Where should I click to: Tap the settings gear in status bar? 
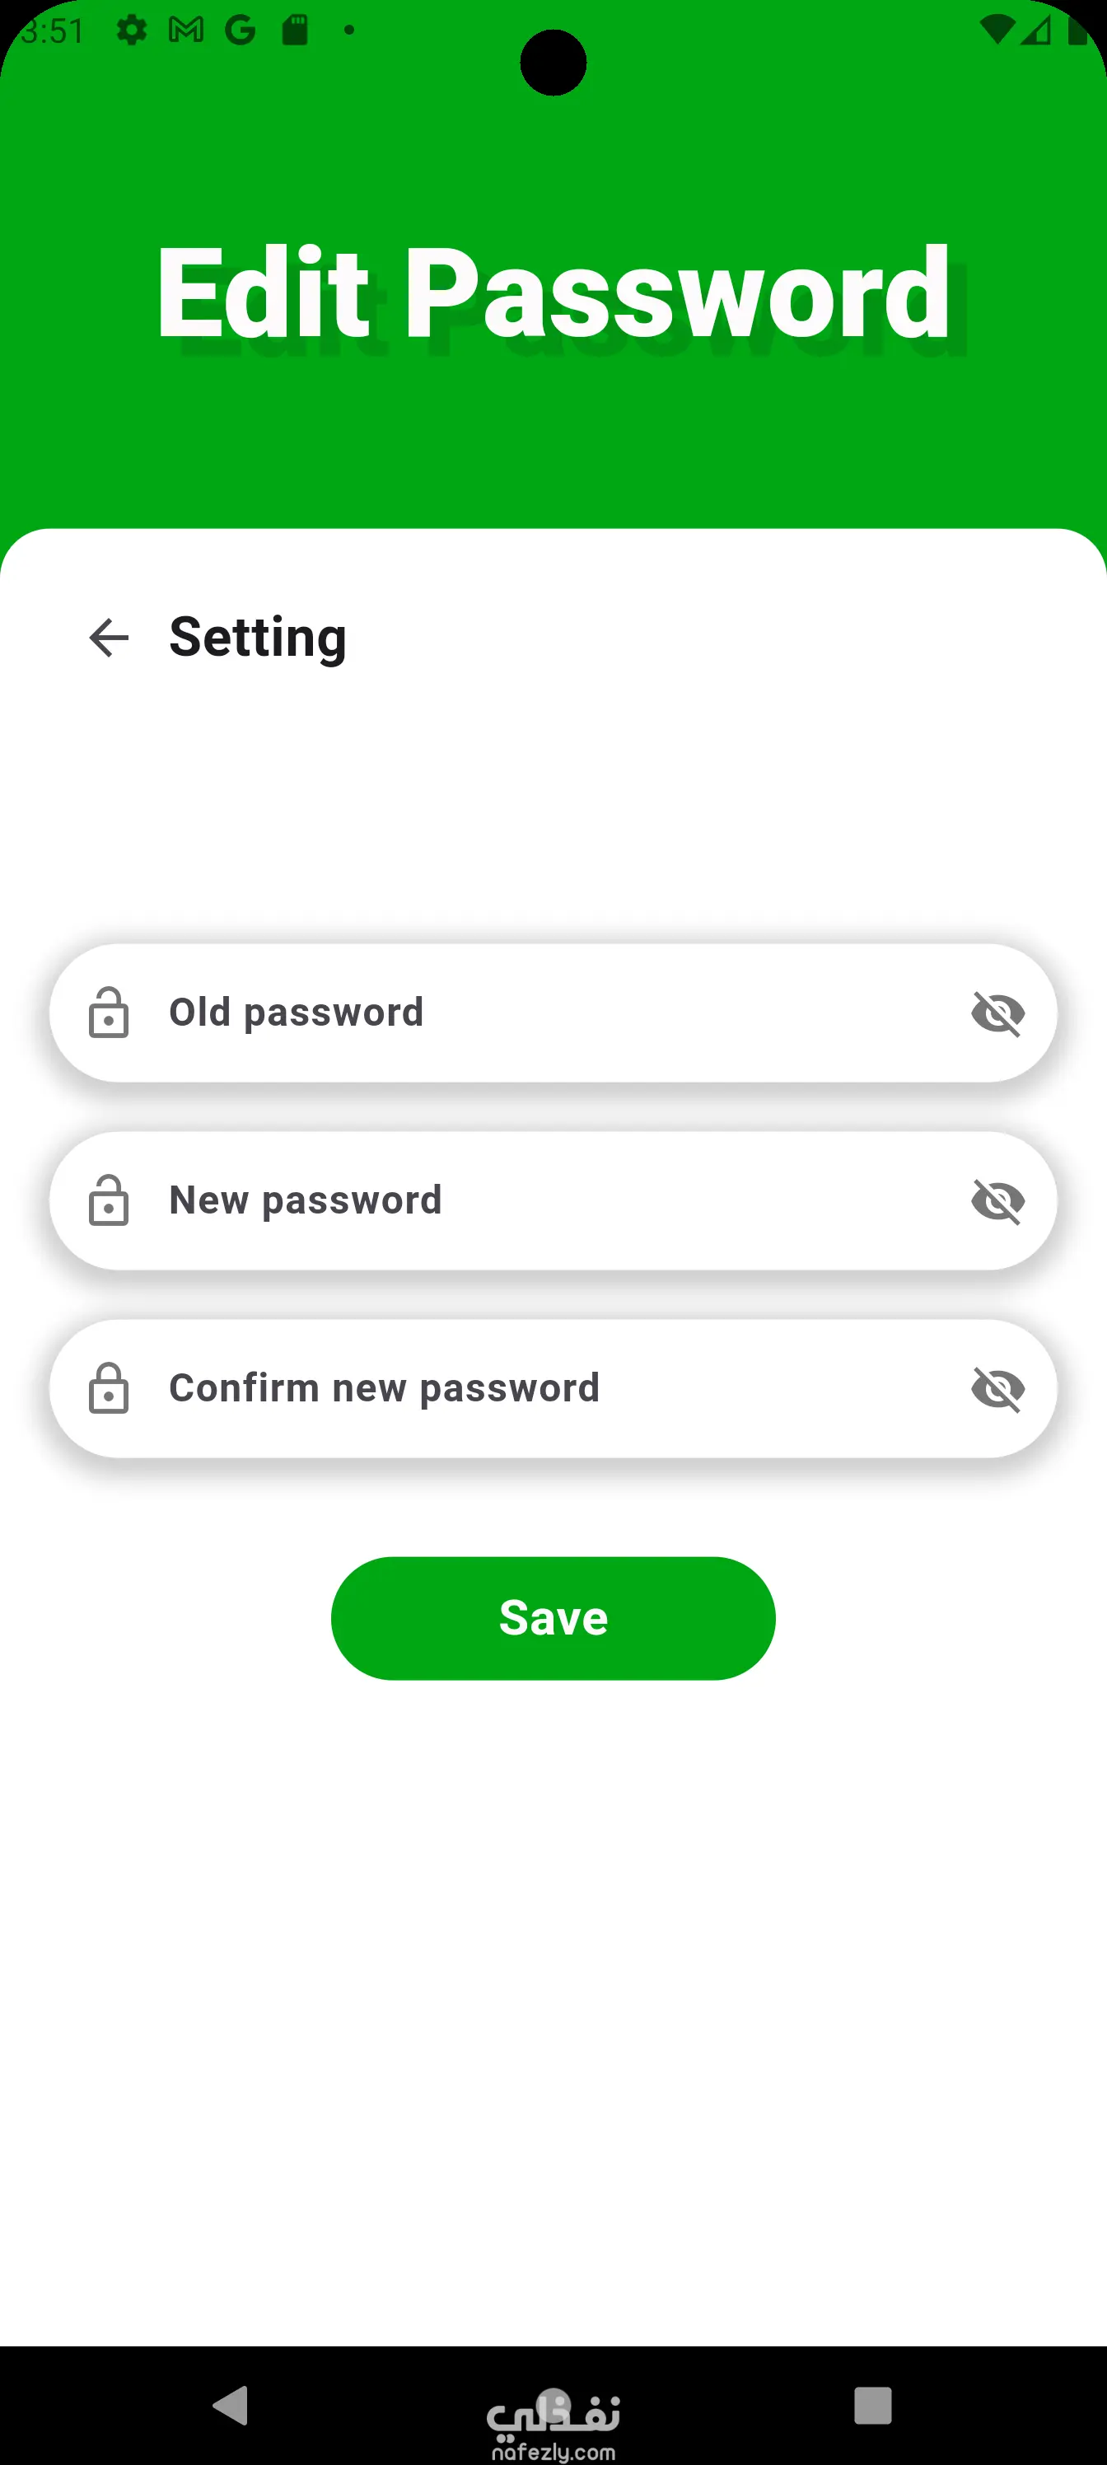click(131, 30)
